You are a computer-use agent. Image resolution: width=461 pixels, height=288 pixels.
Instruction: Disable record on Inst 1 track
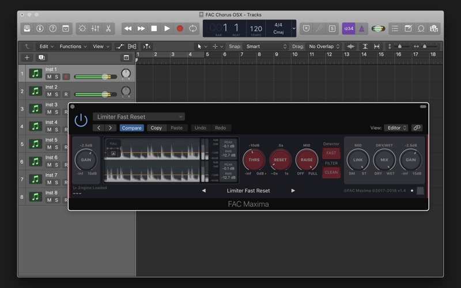click(x=66, y=77)
